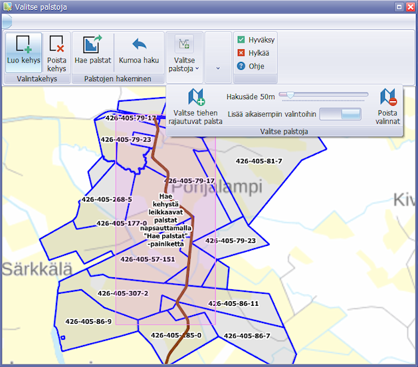Undo search with Kumoa haku
The width and height of the screenshot is (418, 367).
139,52
